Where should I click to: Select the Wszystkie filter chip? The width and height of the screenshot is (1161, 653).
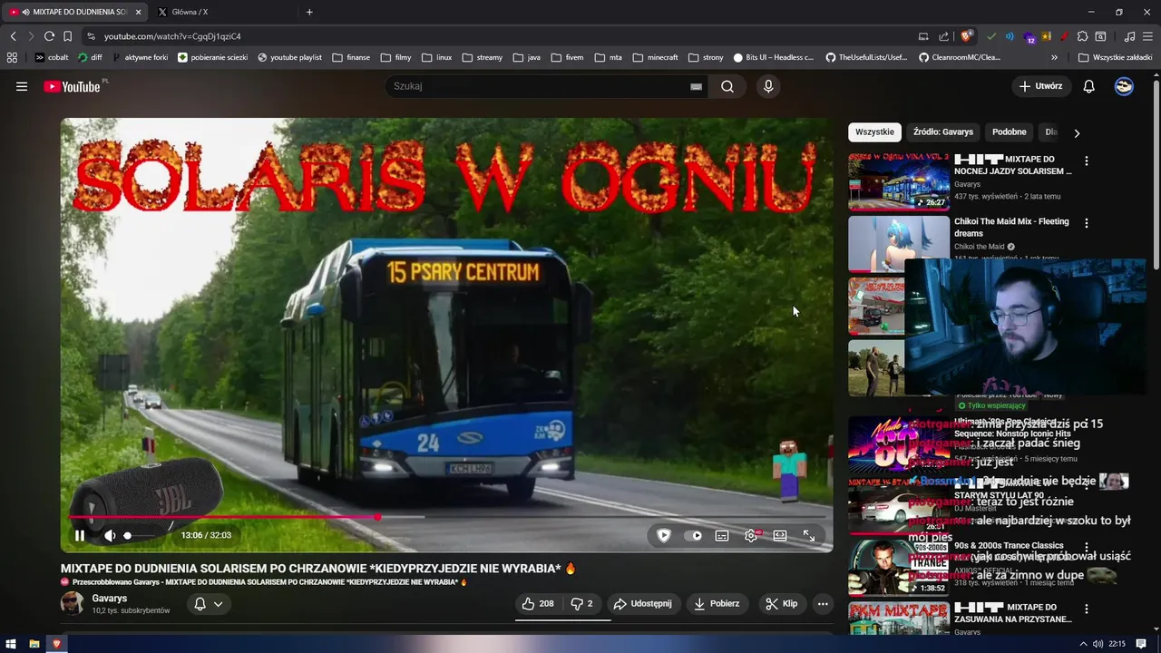(874, 132)
